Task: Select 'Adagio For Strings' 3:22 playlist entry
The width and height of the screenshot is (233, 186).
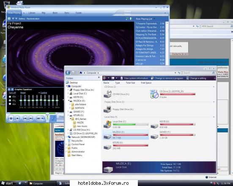Action: coord(150,46)
